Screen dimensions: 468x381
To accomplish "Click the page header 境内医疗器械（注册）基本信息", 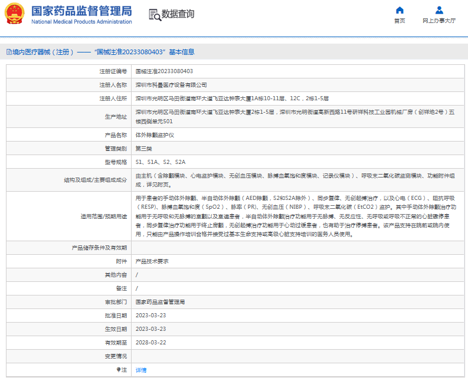I will (x=100, y=52).
